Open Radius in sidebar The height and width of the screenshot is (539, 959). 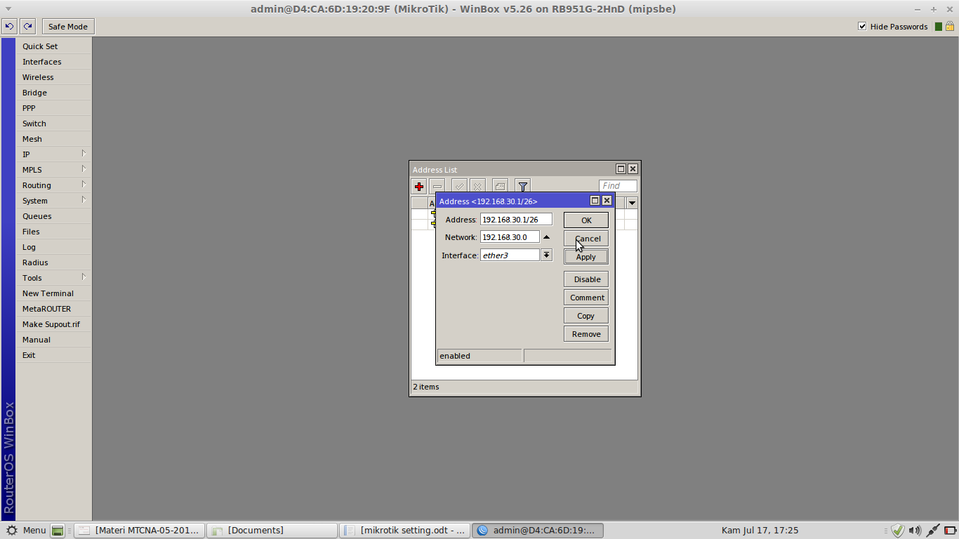(54, 262)
